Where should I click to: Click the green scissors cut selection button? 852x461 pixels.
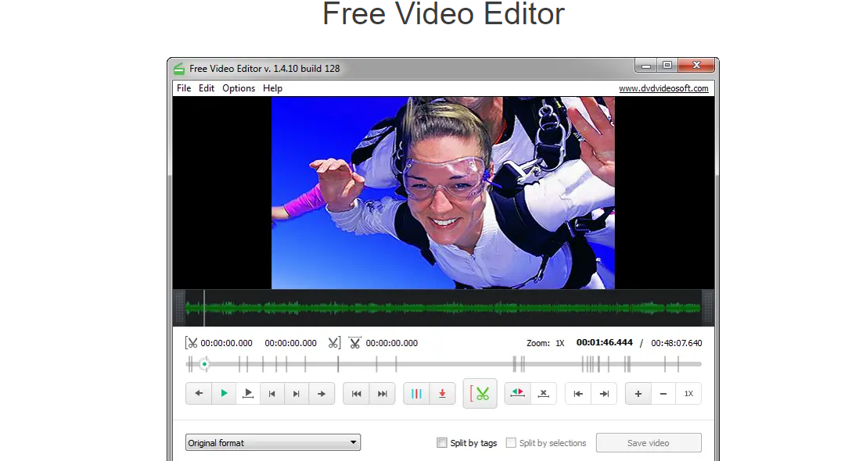coord(480,394)
